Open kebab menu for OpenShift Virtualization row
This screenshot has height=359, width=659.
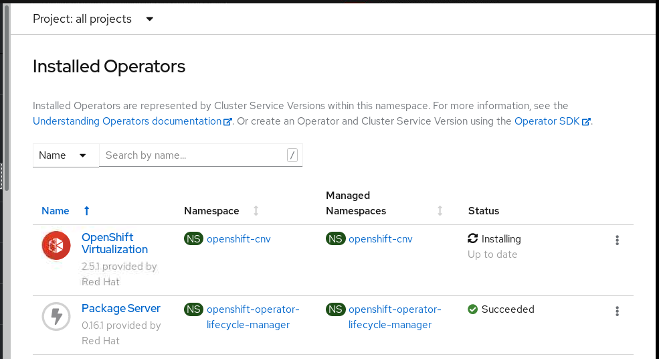[617, 240]
